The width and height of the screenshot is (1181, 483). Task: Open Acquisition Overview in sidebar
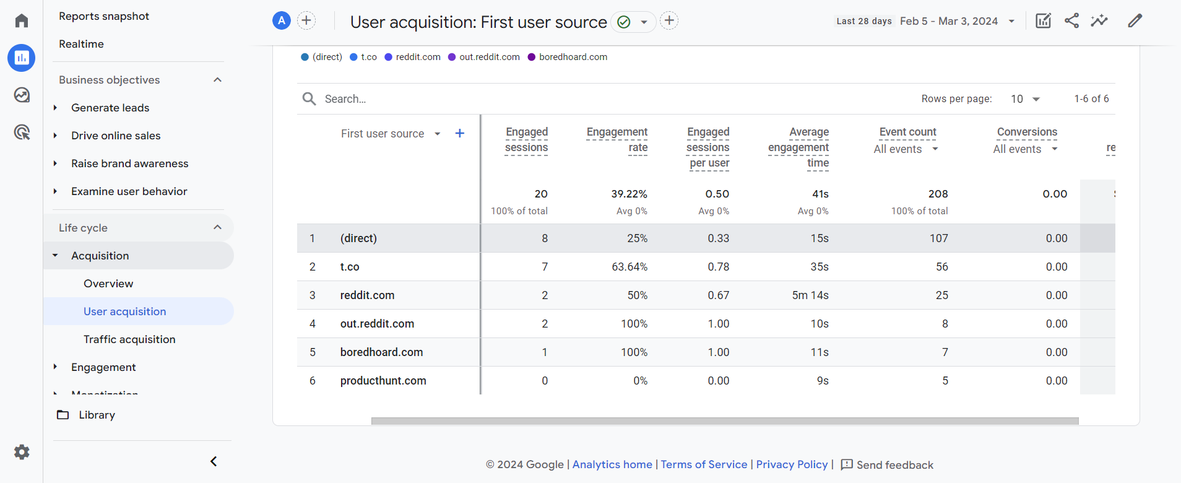(x=108, y=284)
